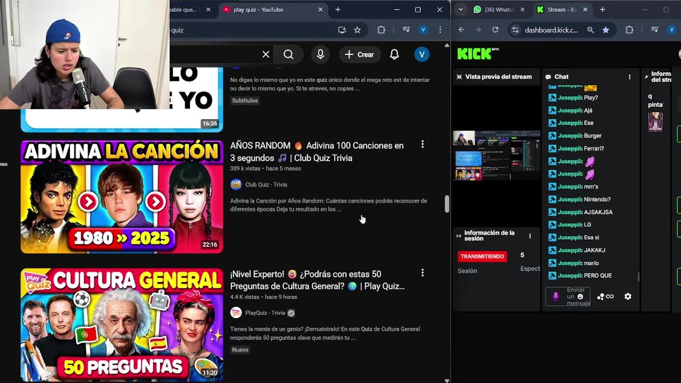Click the Subtítulos badge
The image size is (681, 383).
click(245, 101)
